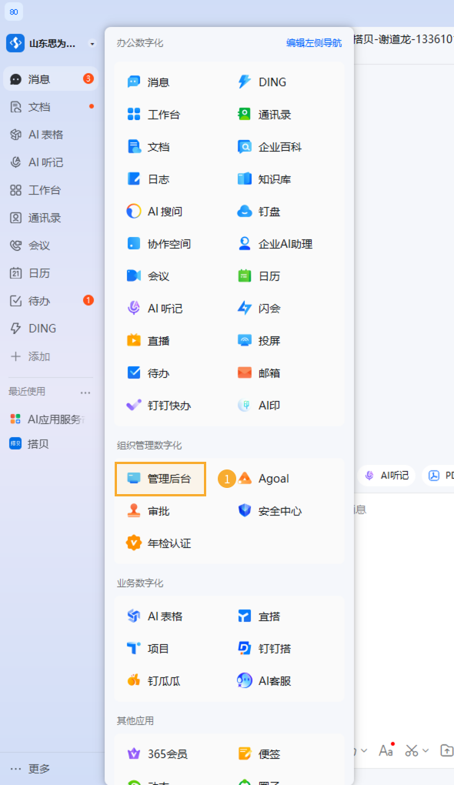Select 工作台 in the left sidebar
The image size is (454, 785).
51,190
